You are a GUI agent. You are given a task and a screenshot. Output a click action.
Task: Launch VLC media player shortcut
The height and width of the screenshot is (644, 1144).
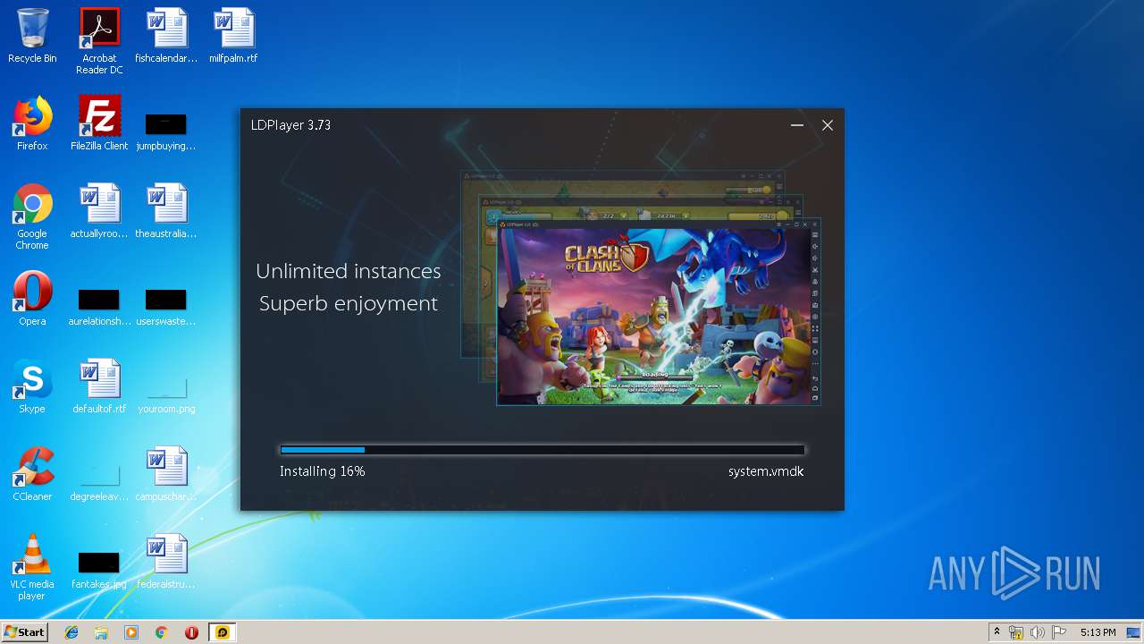pyautogui.click(x=32, y=567)
